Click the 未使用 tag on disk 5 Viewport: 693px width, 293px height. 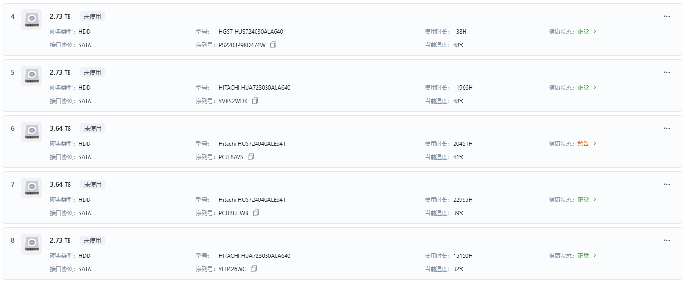pos(93,72)
